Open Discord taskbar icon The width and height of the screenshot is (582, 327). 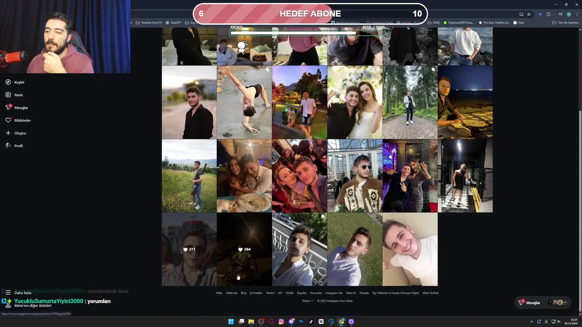291,322
